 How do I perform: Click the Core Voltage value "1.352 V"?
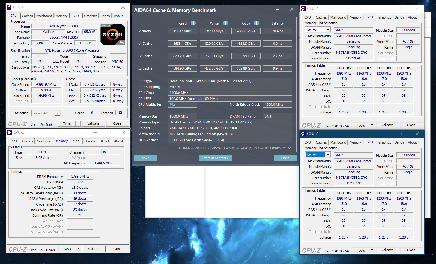point(85,43)
